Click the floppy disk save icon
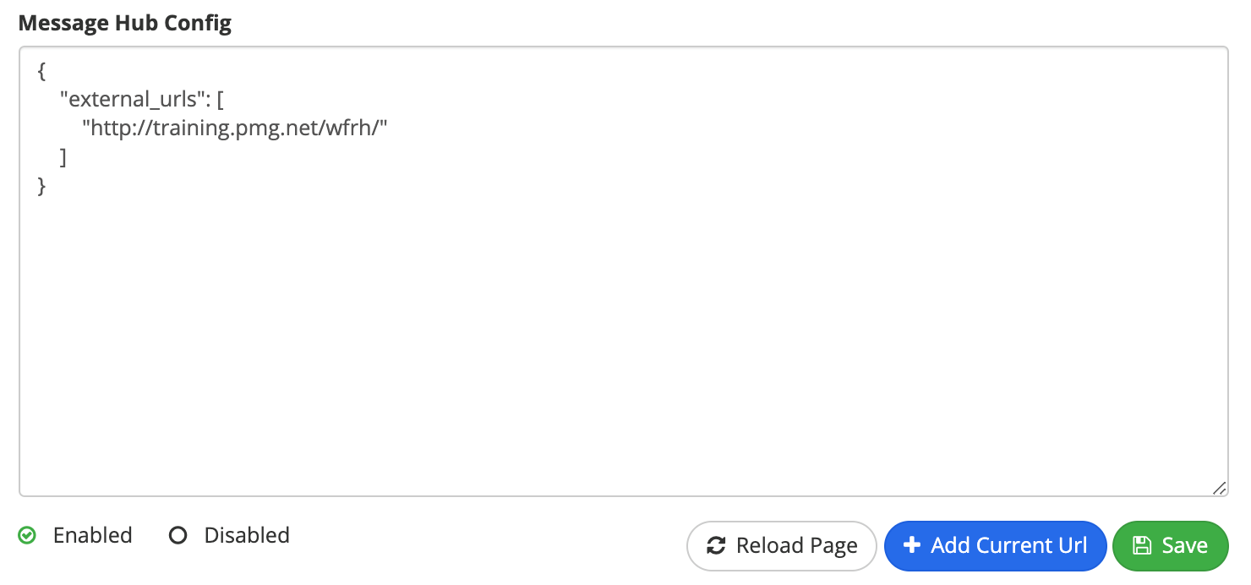1251x585 pixels. pyautogui.click(x=1142, y=545)
